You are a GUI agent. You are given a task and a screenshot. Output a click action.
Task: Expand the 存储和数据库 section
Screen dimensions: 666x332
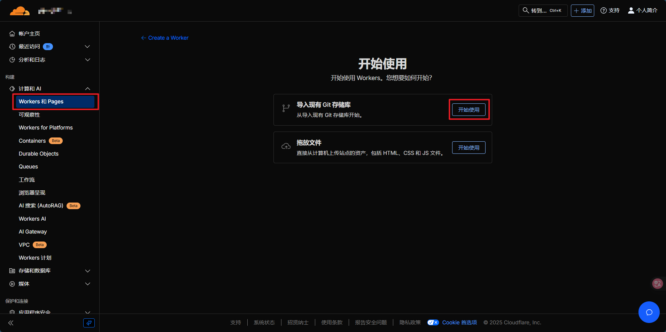[87, 271]
